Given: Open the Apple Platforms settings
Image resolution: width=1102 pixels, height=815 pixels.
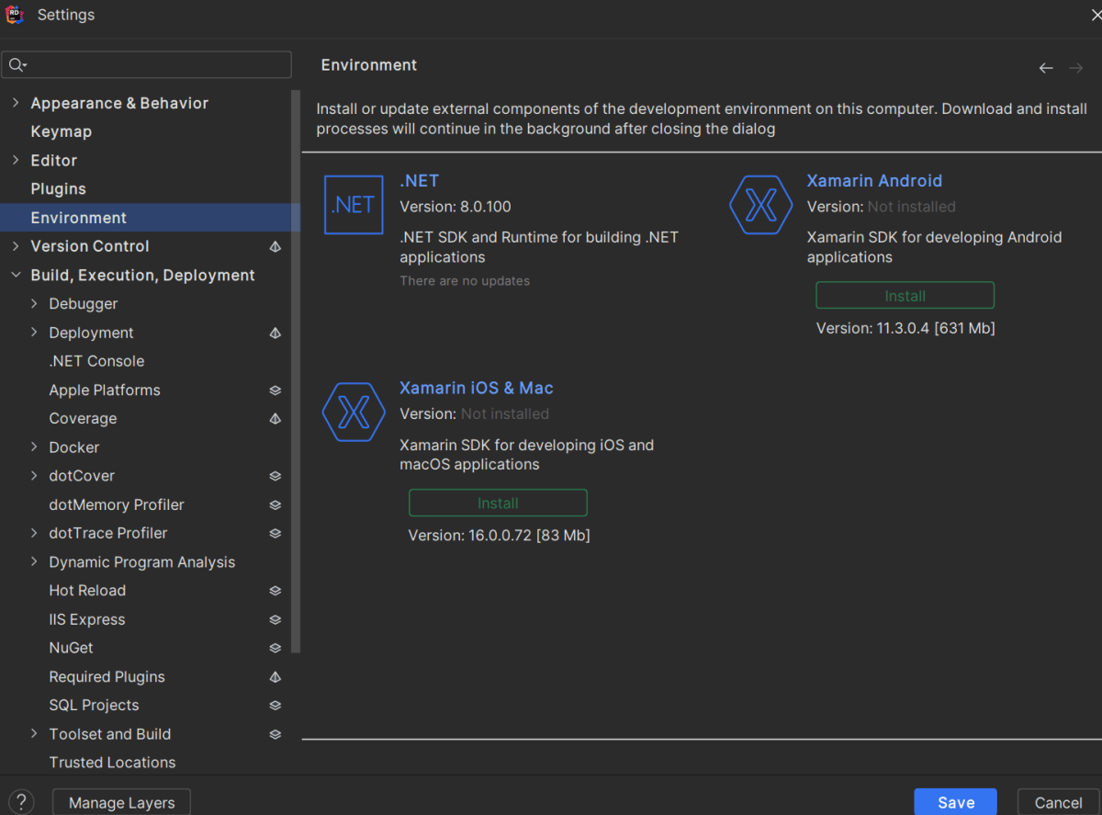Looking at the screenshot, I should tap(105, 390).
